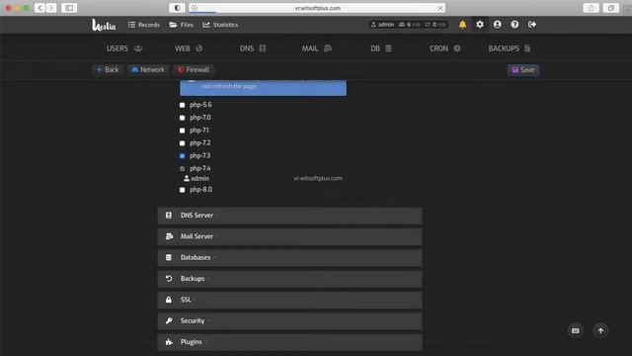The width and height of the screenshot is (632, 356).
Task: Click the privacy shield icon in Safari
Action: [x=177, y=8]
